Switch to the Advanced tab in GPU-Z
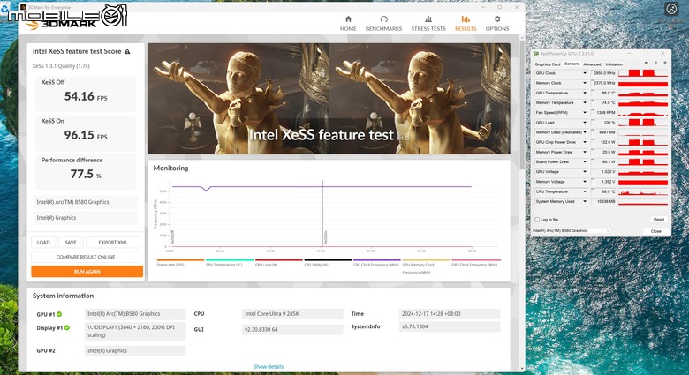 click(592, 64)
